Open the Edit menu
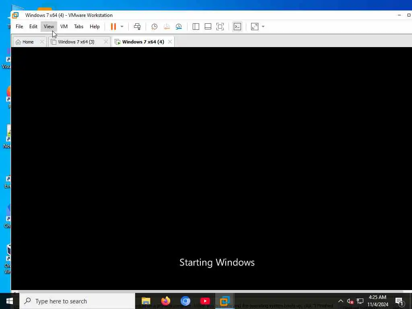412x309 pixels. [33, 27]
